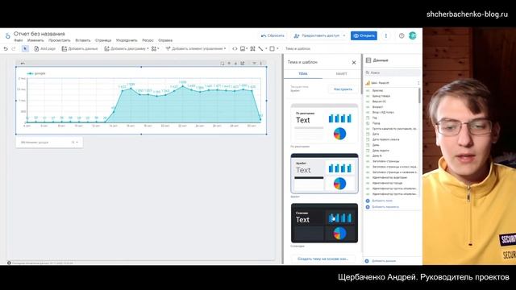Click chart header vertical dots menu

261,63
